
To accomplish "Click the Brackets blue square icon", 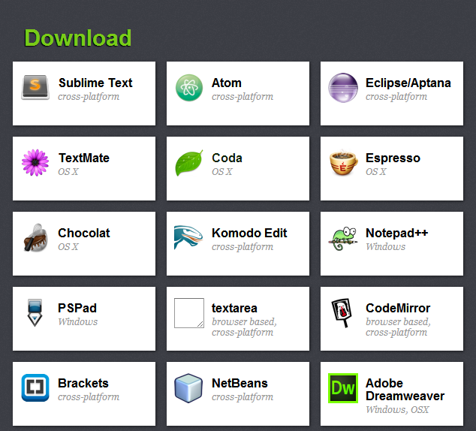I will 35,387.
